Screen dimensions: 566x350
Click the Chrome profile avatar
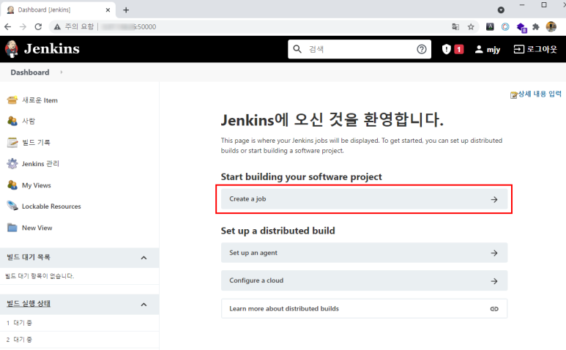(x=551, y=26)
